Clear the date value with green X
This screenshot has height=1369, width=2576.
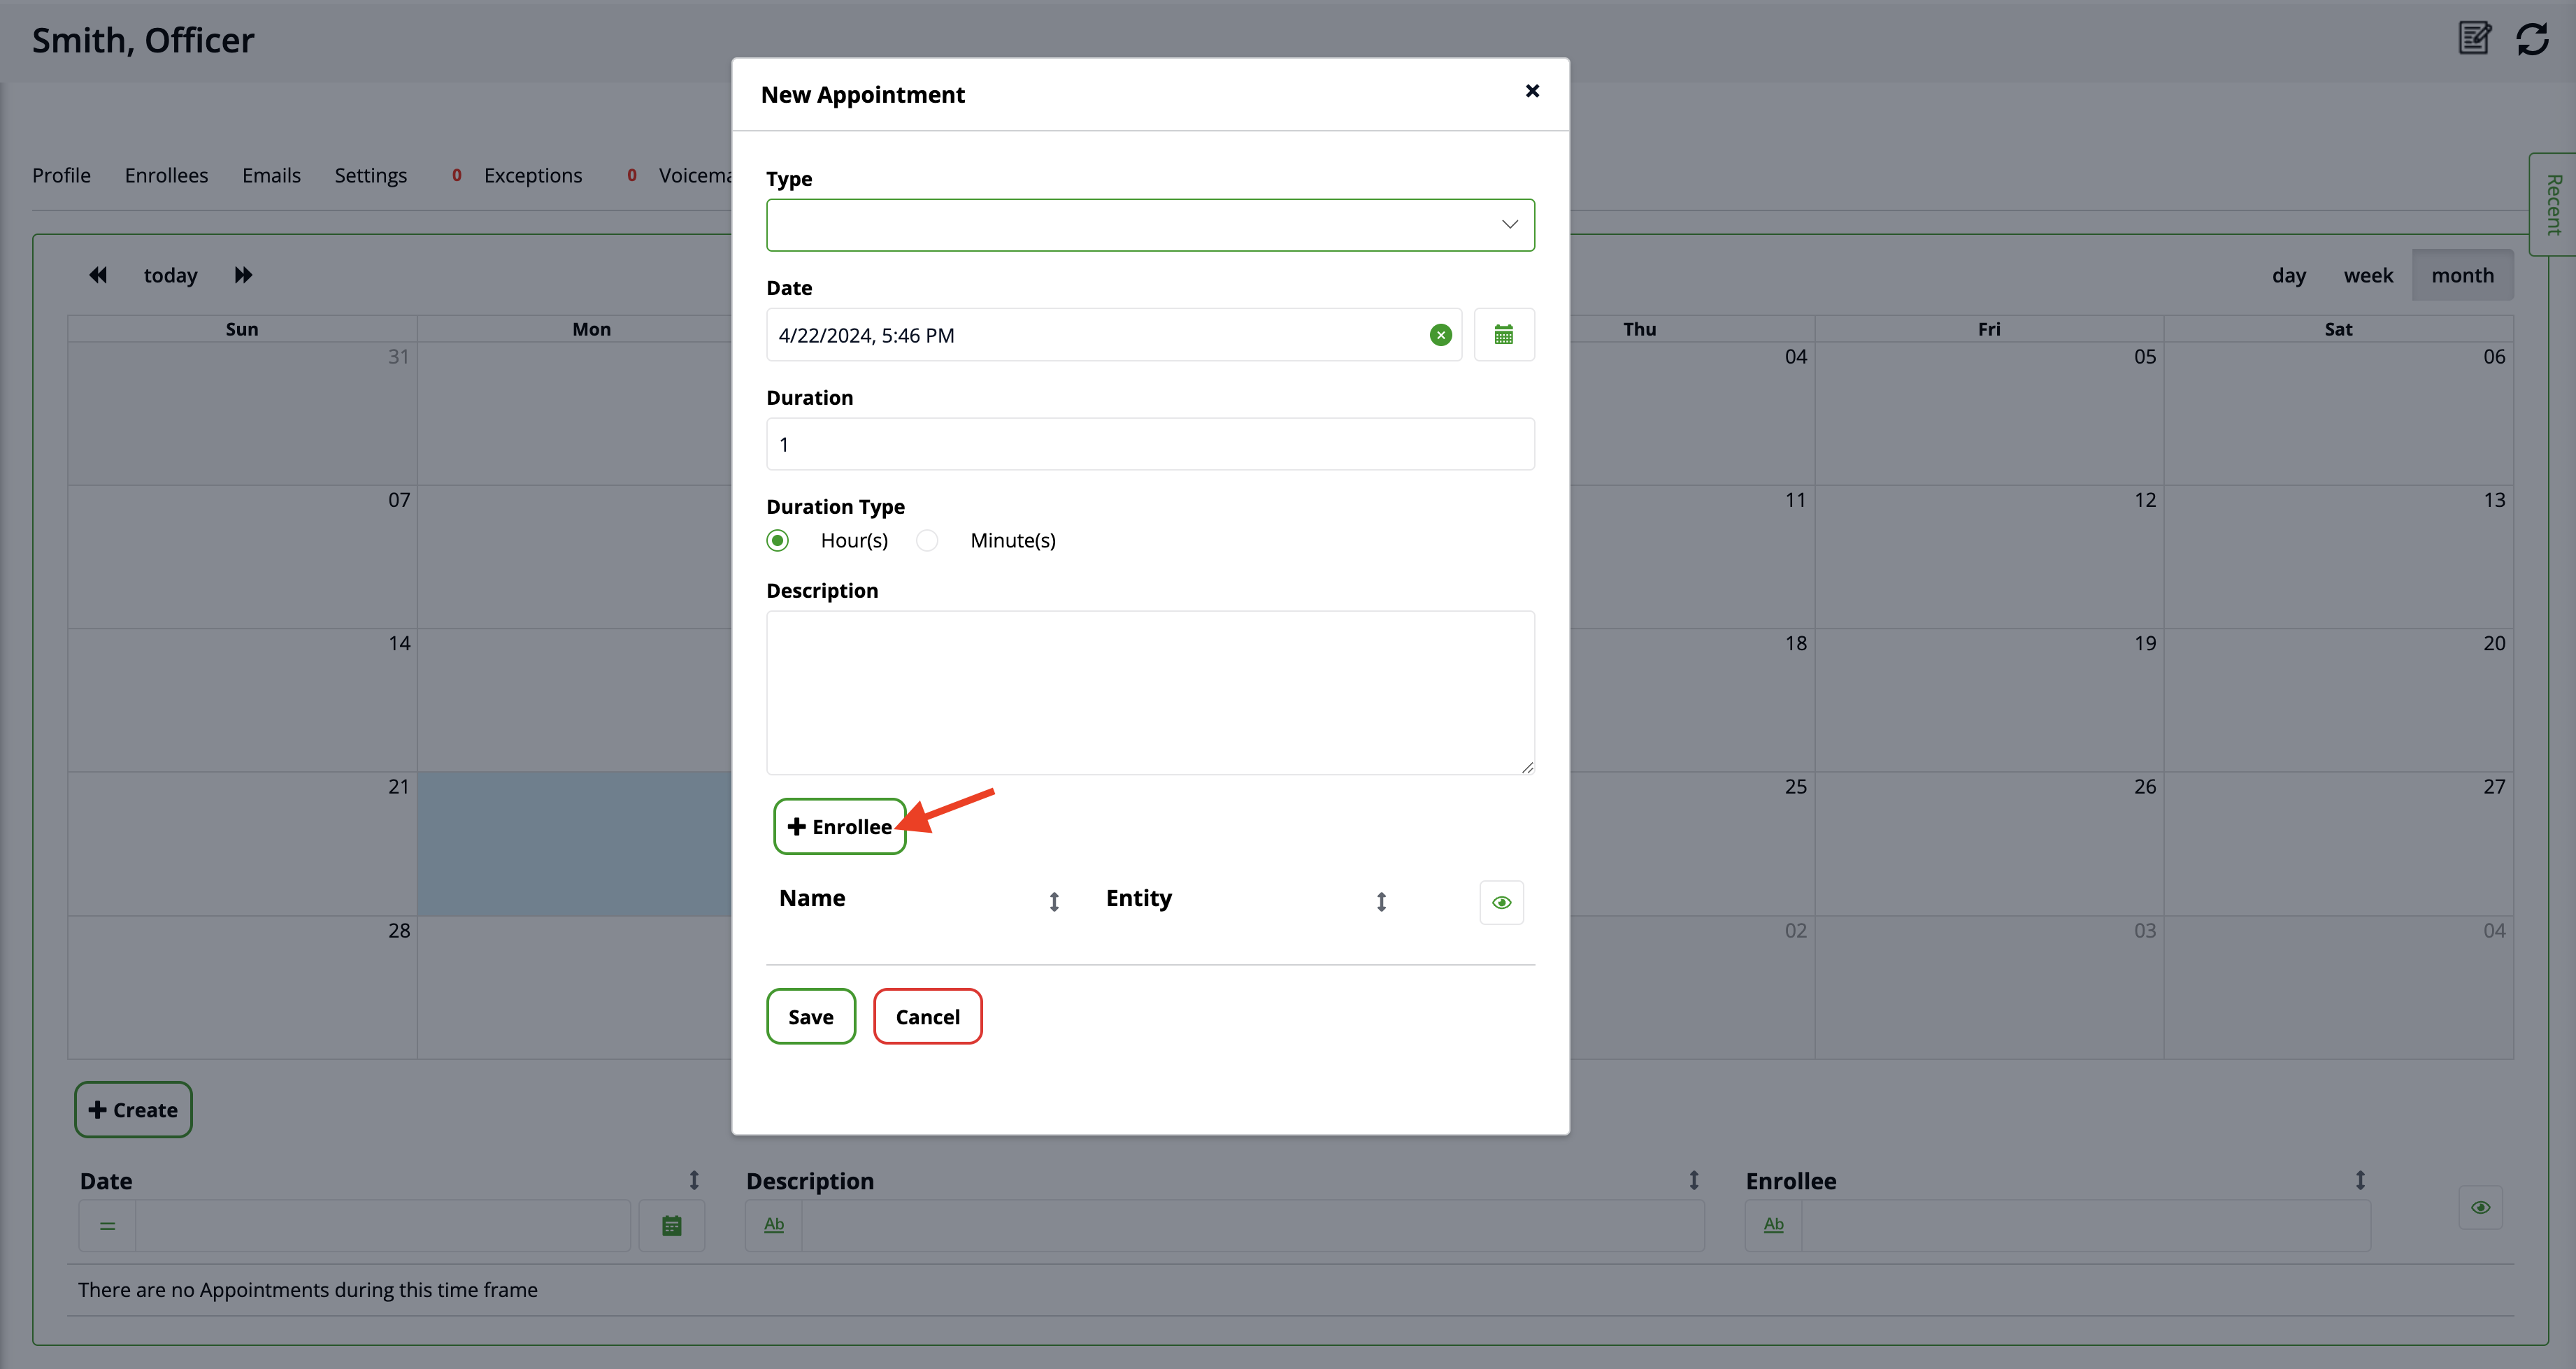click(x=1440, y=335)
